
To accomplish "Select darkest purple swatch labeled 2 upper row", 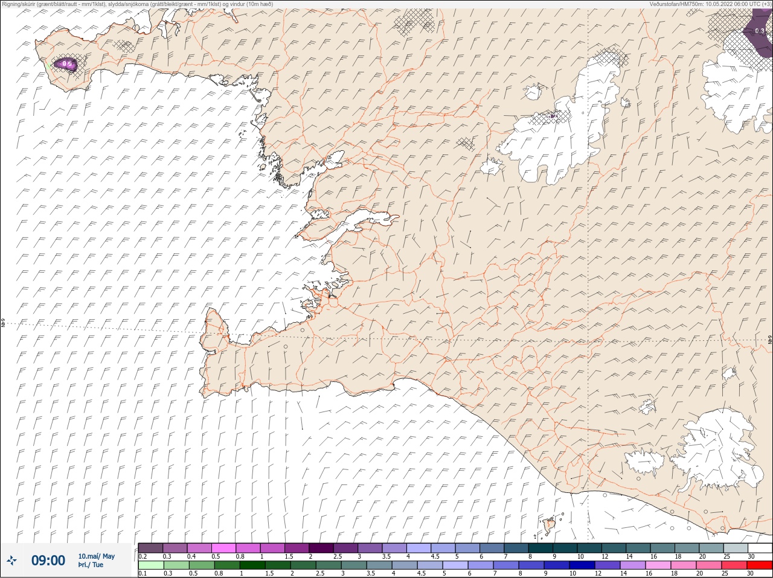I will coord(321,548).
